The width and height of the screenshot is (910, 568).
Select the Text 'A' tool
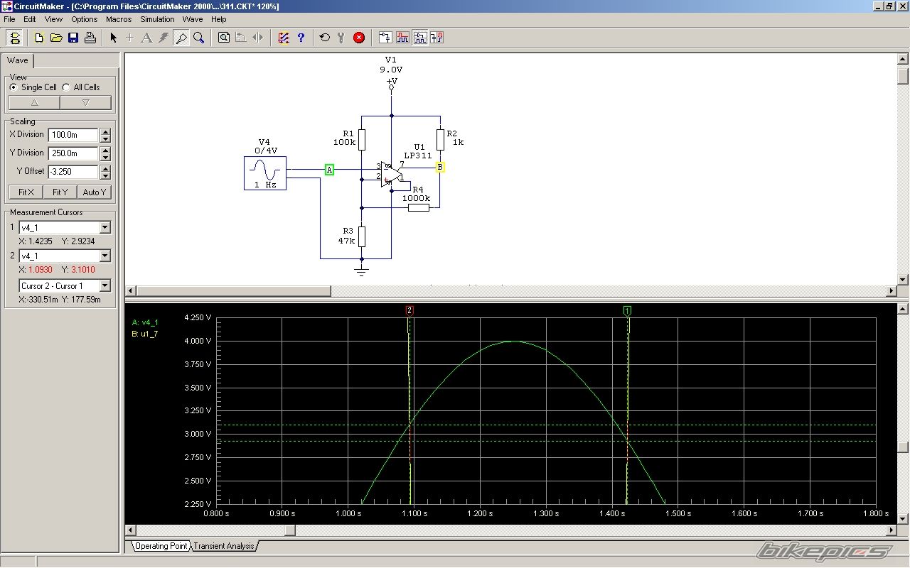click(146, 38)
